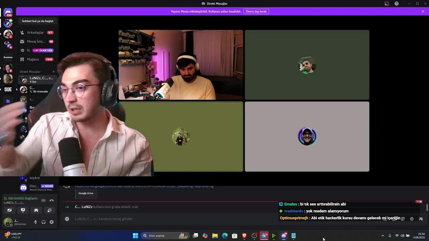Open the Help menu in the title bar

coord(397,4)
